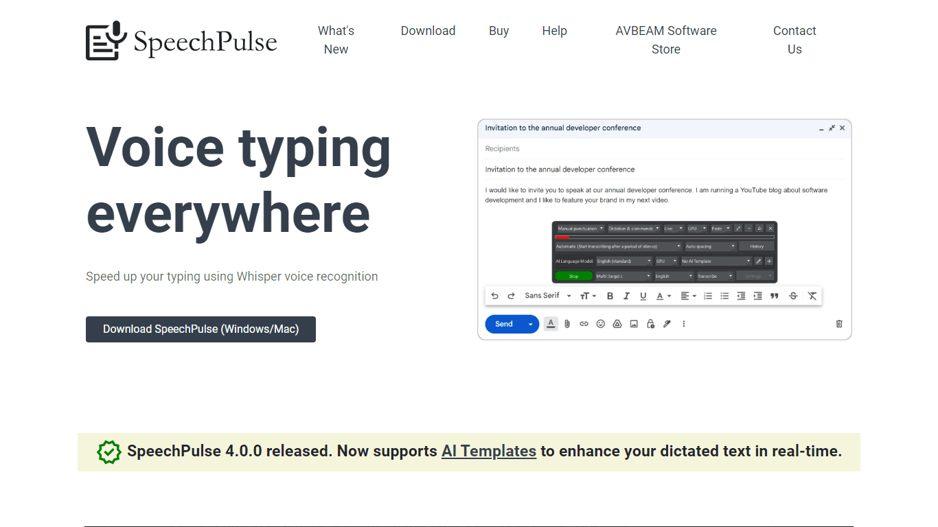Expand the Send options arrow
This screenshot has height=527, width=938.
(x=531, y=324)
